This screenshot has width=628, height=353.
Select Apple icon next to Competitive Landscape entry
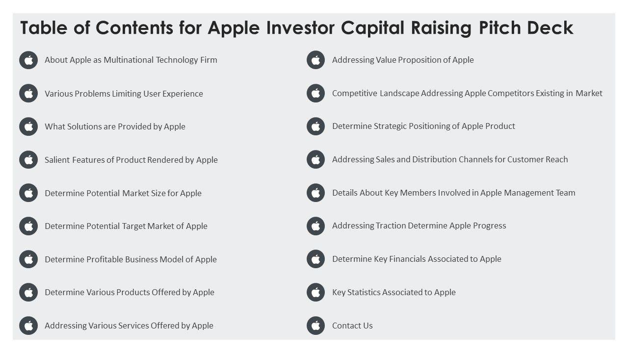316,93
